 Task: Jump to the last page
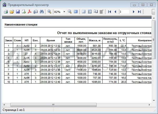click(x=139, y=12)
